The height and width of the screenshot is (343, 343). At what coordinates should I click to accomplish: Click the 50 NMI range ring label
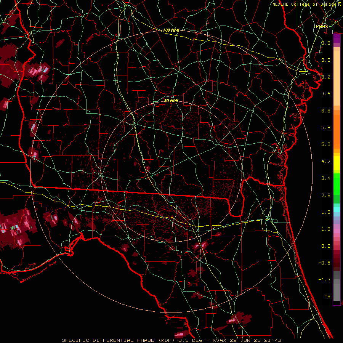click(171, 101)
